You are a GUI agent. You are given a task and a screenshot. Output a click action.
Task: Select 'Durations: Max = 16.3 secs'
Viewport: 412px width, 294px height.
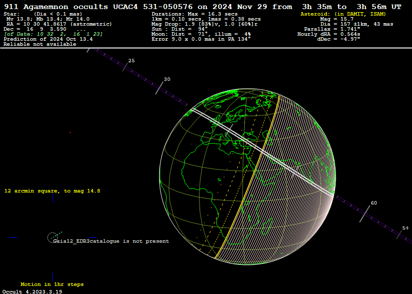point(194,14)
